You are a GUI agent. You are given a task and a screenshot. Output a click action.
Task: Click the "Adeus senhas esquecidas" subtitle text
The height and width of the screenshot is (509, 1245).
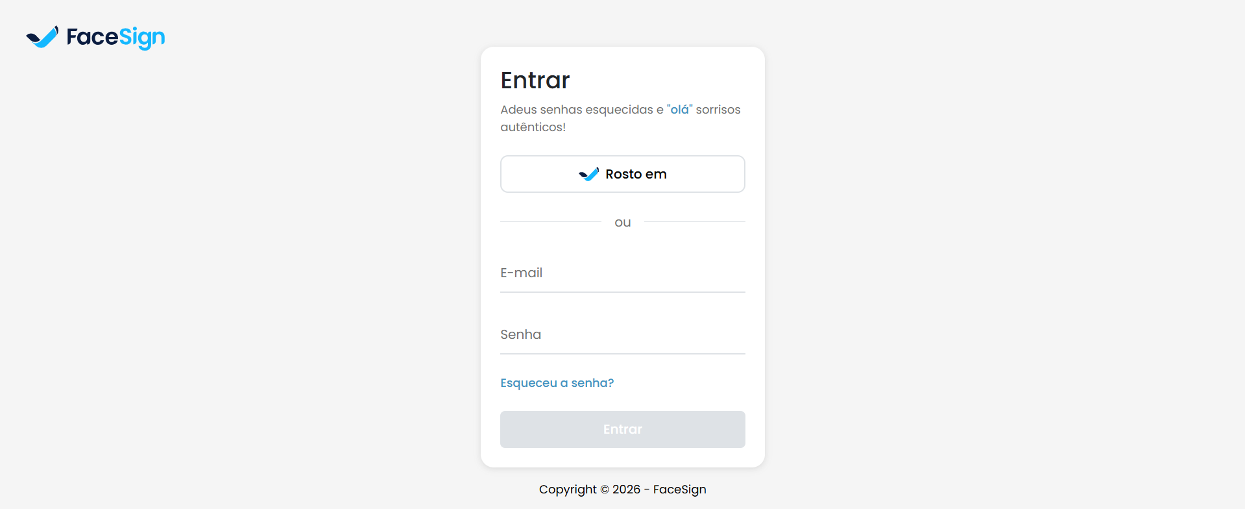coord(576,110)
